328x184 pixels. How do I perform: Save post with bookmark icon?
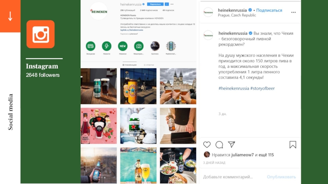tap(293, 145)
